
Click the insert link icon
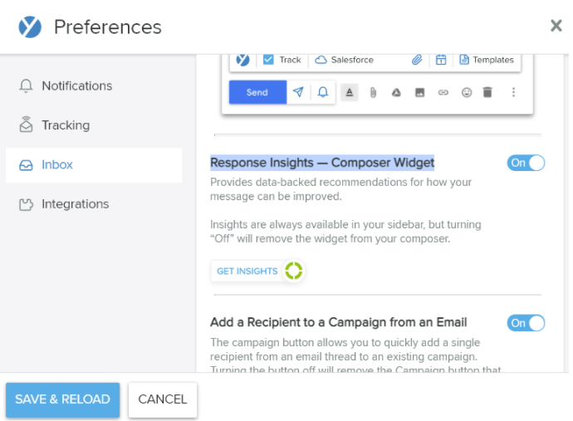[443, 92]
